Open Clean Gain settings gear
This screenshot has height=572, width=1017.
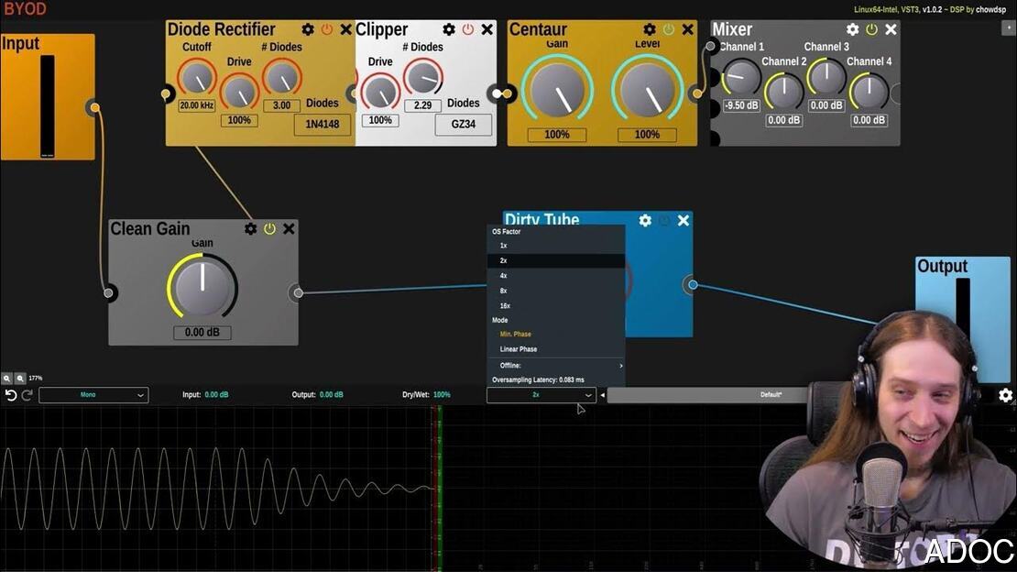(250, 229)
